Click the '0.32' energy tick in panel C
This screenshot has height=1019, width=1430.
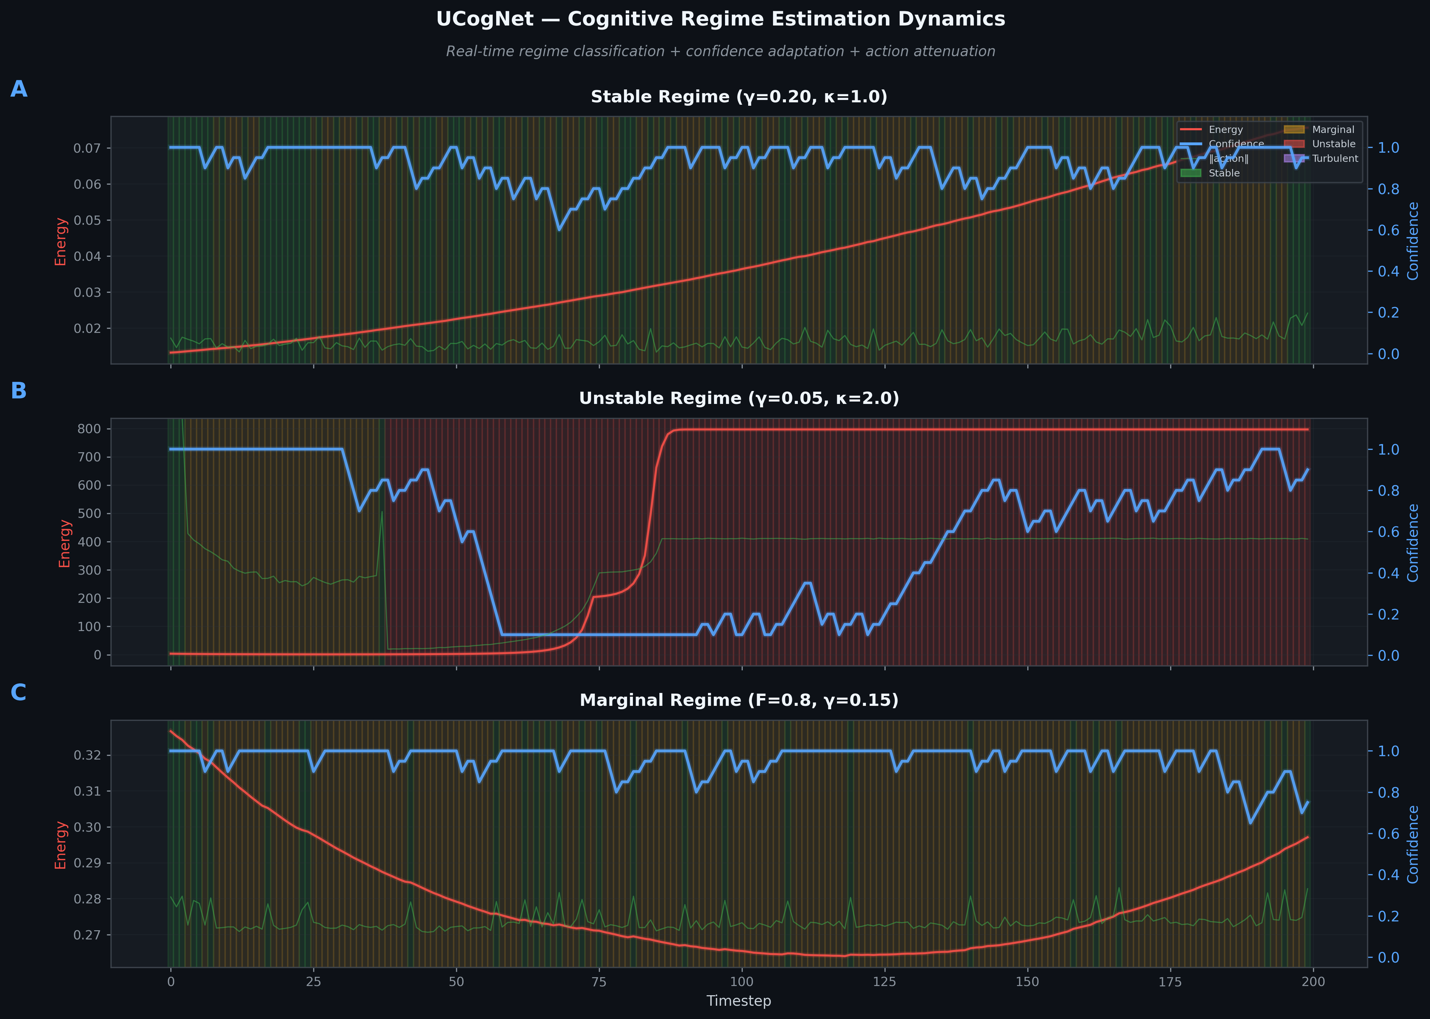point(87,755)
